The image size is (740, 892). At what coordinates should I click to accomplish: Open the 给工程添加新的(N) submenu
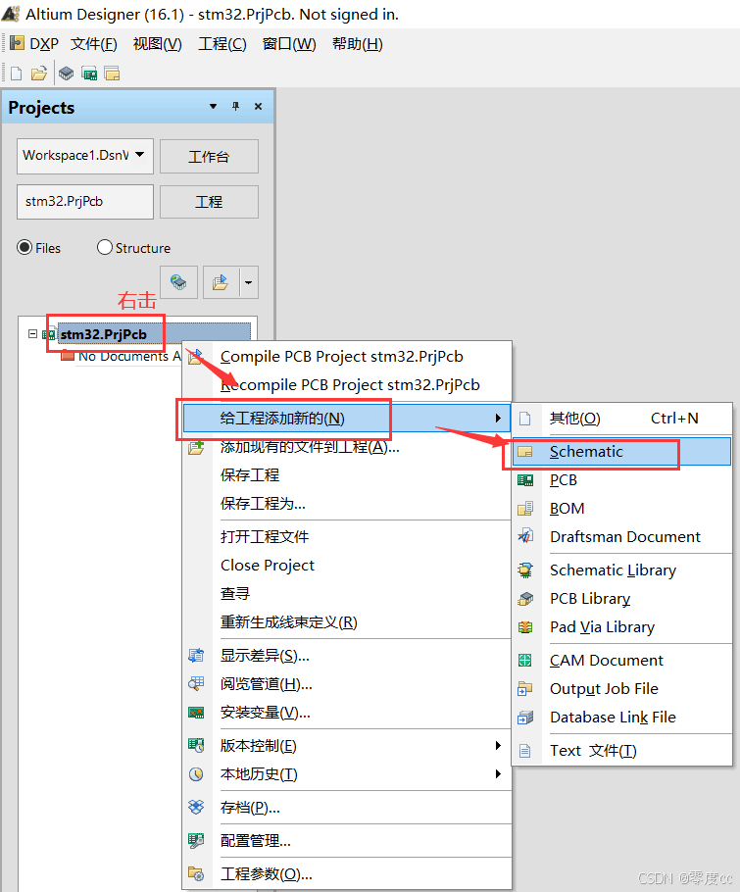[346, 419]
